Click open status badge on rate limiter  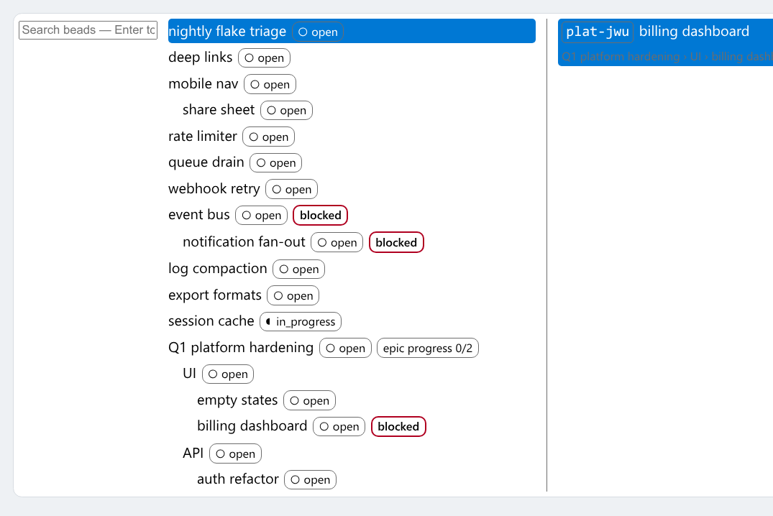point(269,137)
